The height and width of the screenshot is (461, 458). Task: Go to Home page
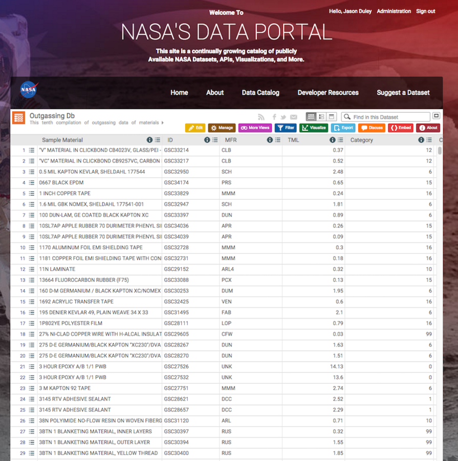click(x=179, y=93)
